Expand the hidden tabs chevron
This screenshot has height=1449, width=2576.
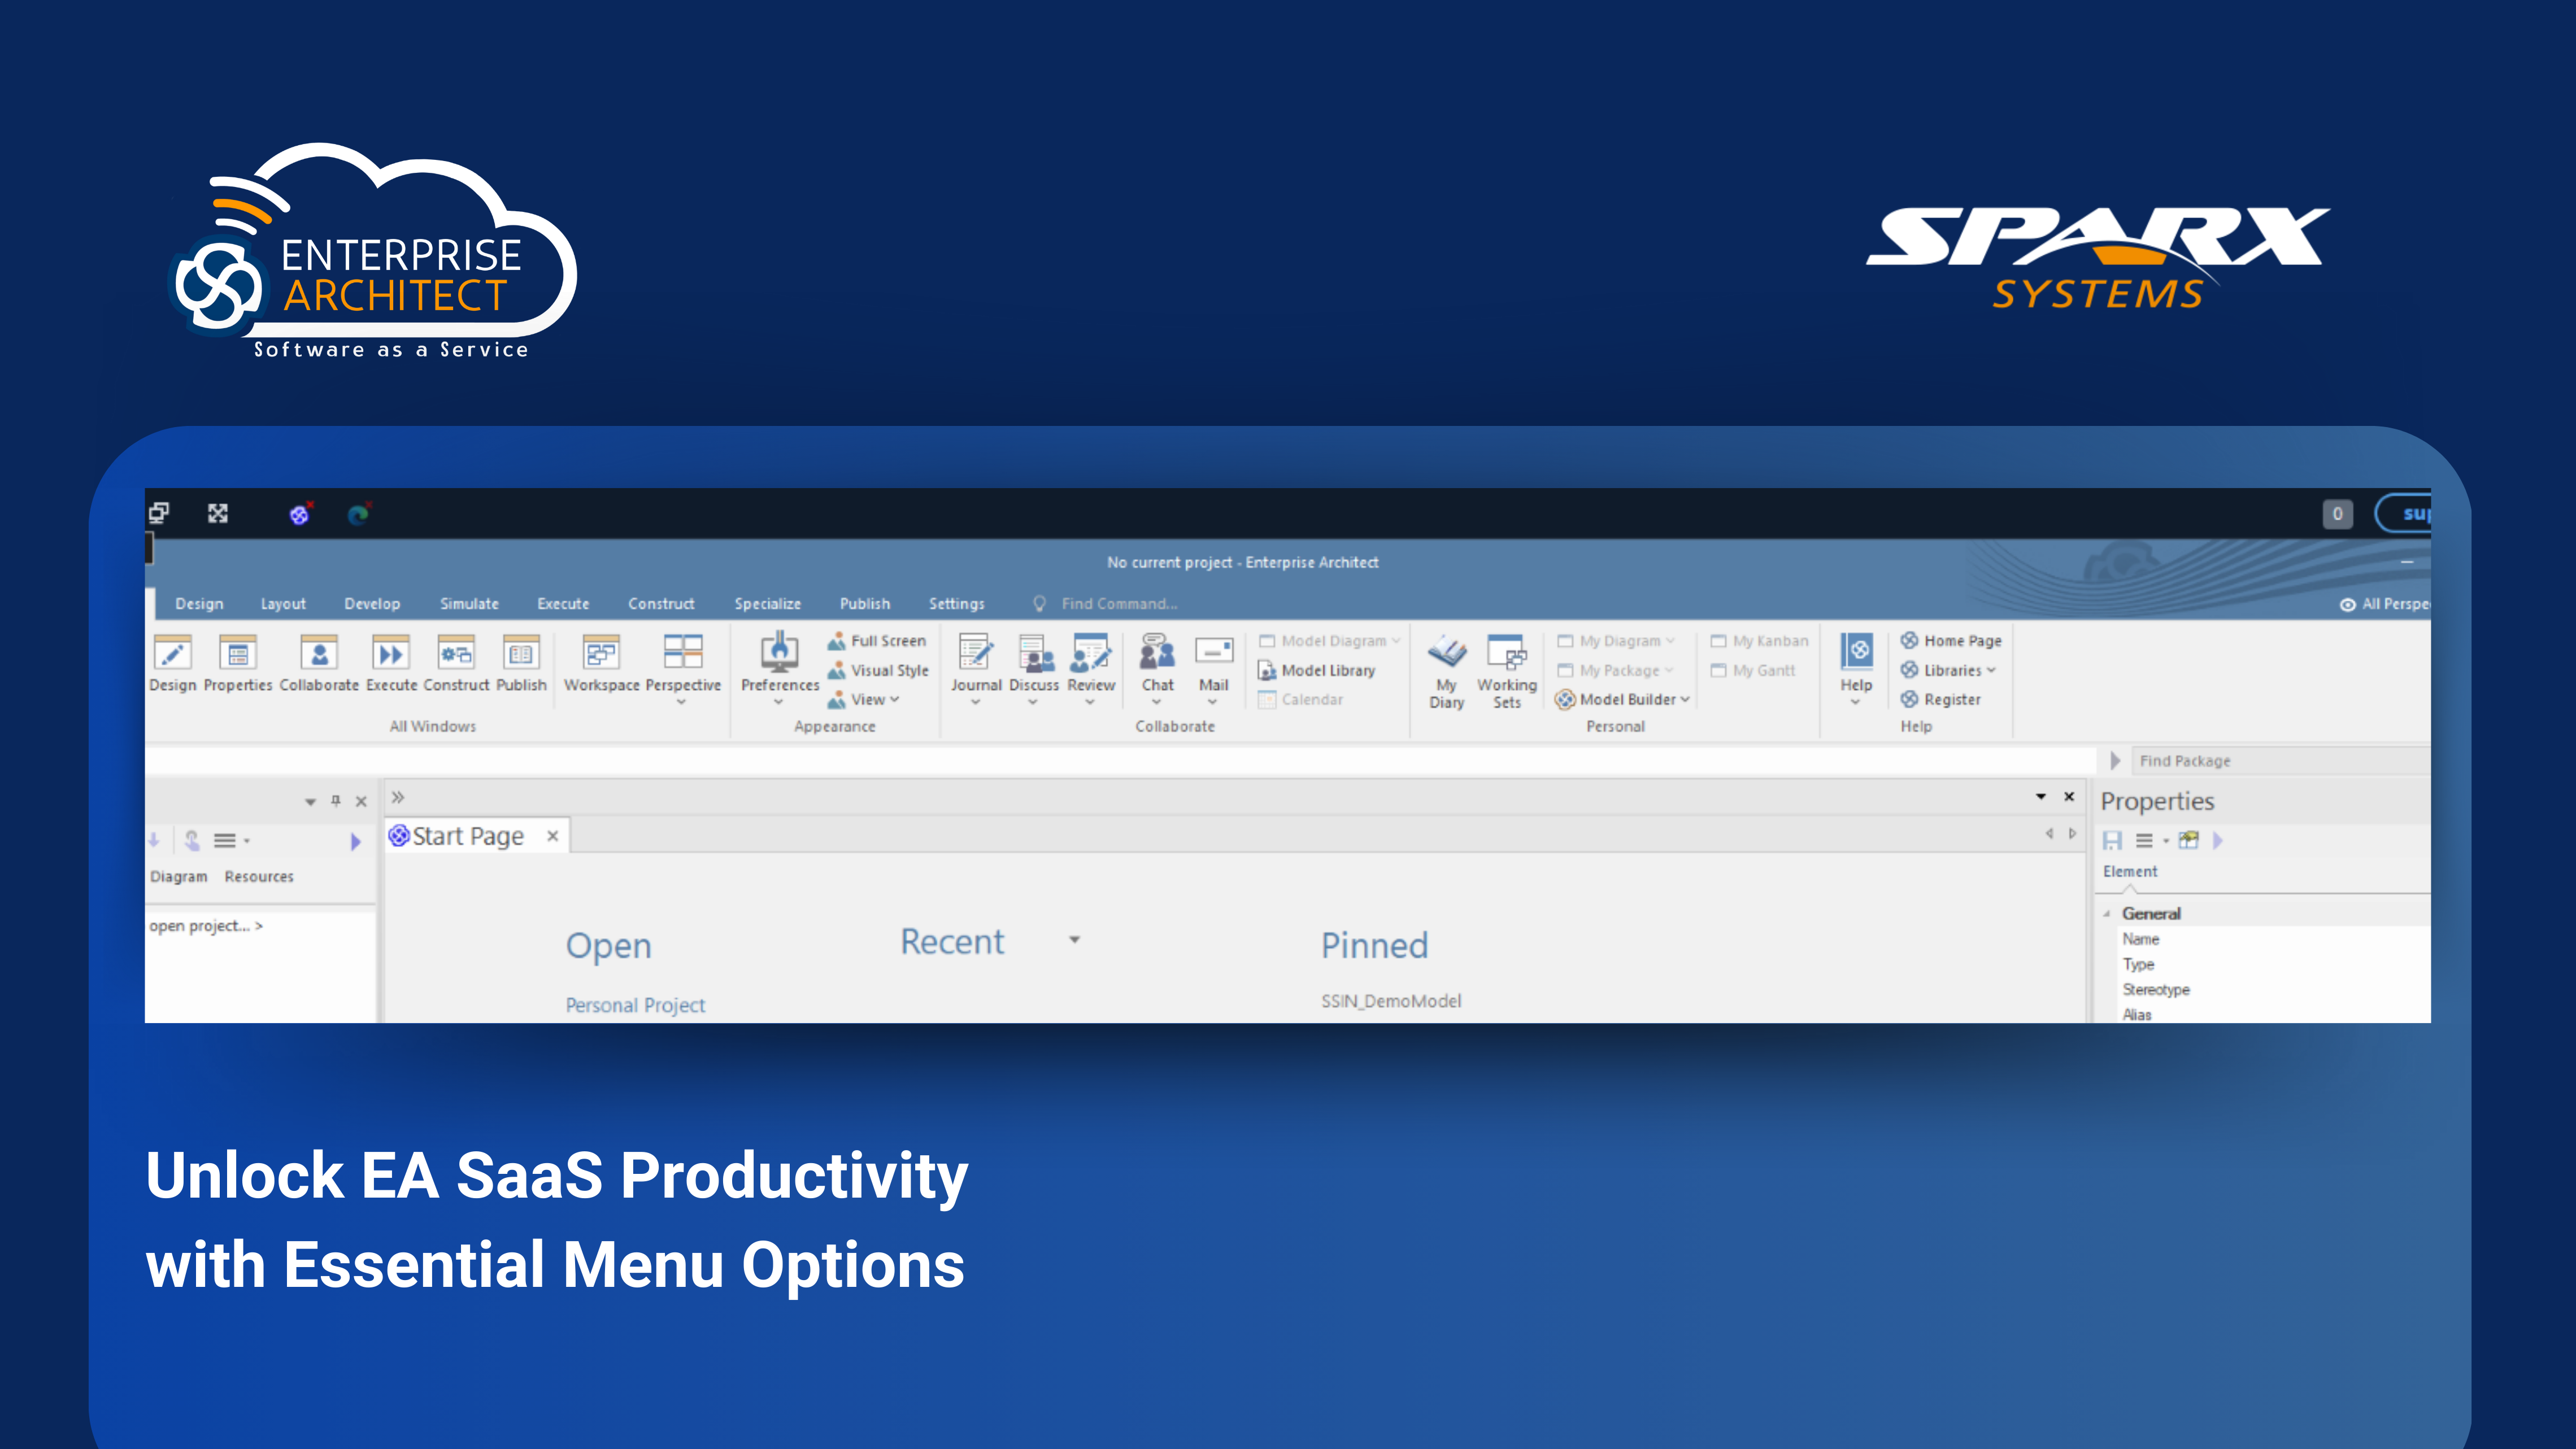[x=398, y=797]
